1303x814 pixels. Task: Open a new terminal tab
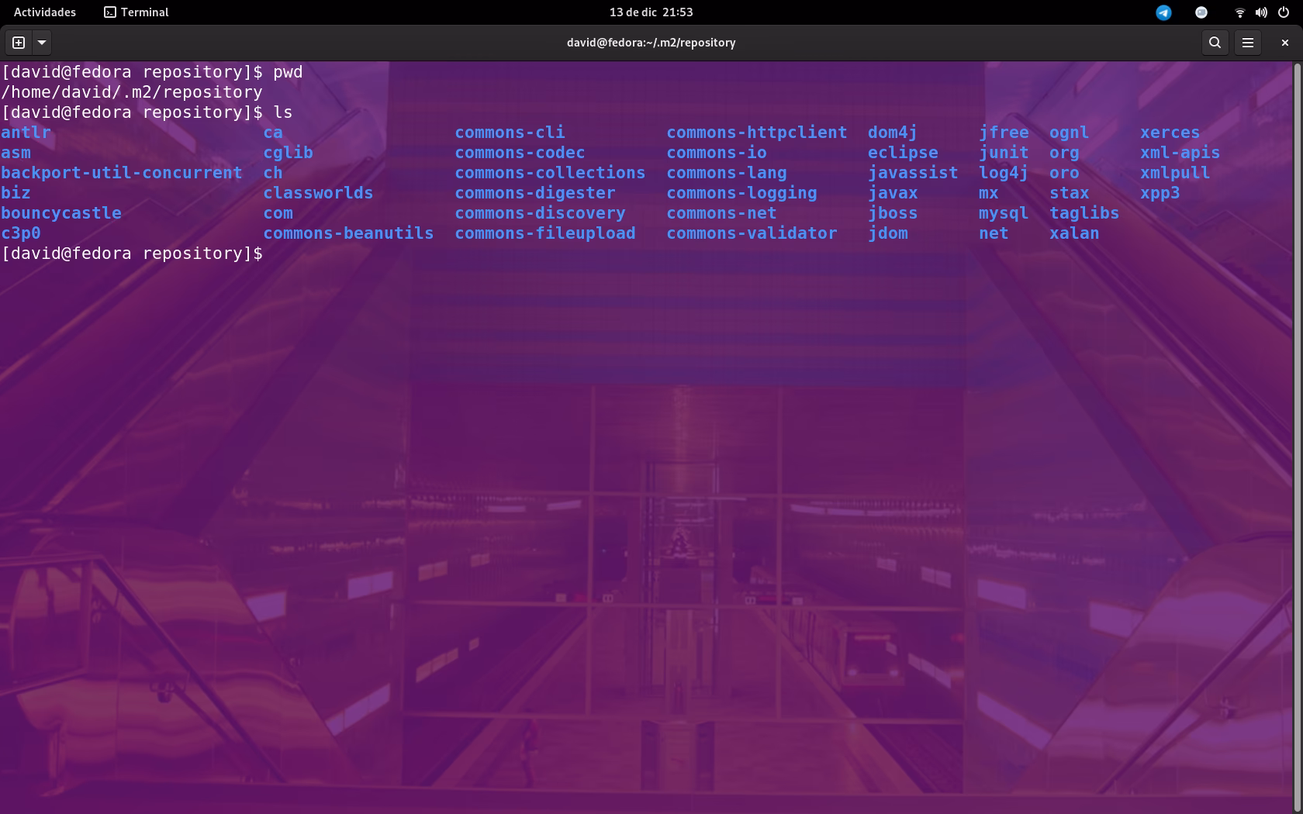(19, 43)
